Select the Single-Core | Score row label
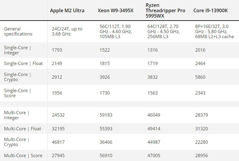Image resolution: width=239 pixels, height=161 pixels. coord(18,93)
